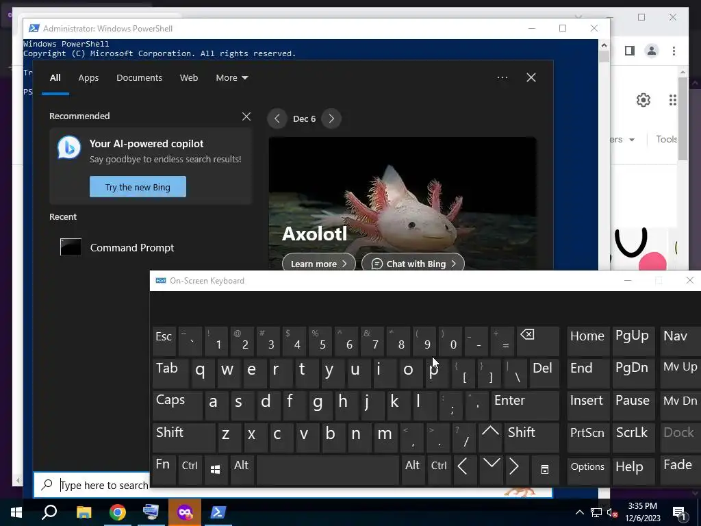This screenshot has height=526, width=701.
Task: Go to next day after Dec 6
Action: click(331, 119)
